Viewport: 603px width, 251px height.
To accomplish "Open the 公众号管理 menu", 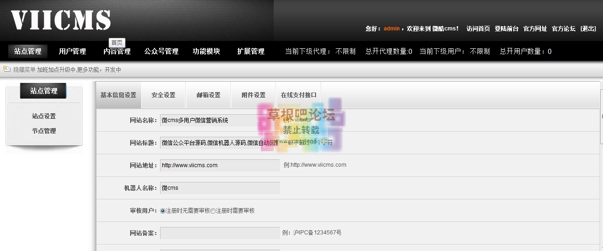I will coord(161,52).
